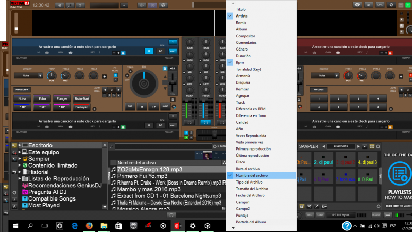
Task: Toggle the SYNC button on left deck
Action: pos(165,107)
